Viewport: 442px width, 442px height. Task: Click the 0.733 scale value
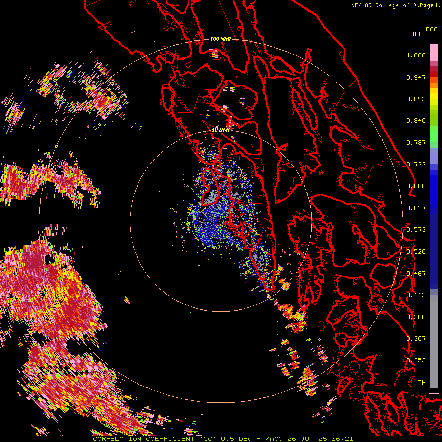point(416,165)
